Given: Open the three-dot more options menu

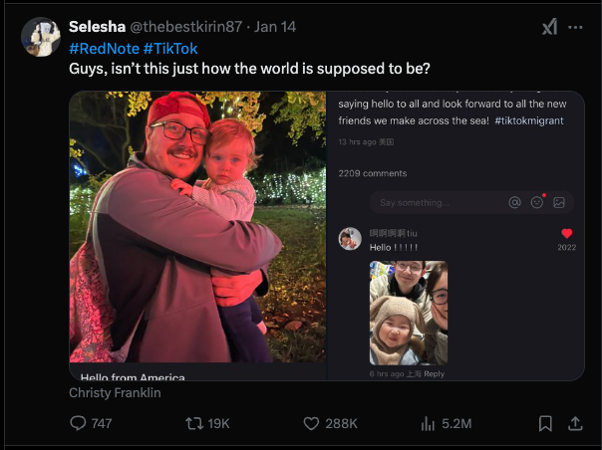Looking at the screenshot, I should [576, 28].
